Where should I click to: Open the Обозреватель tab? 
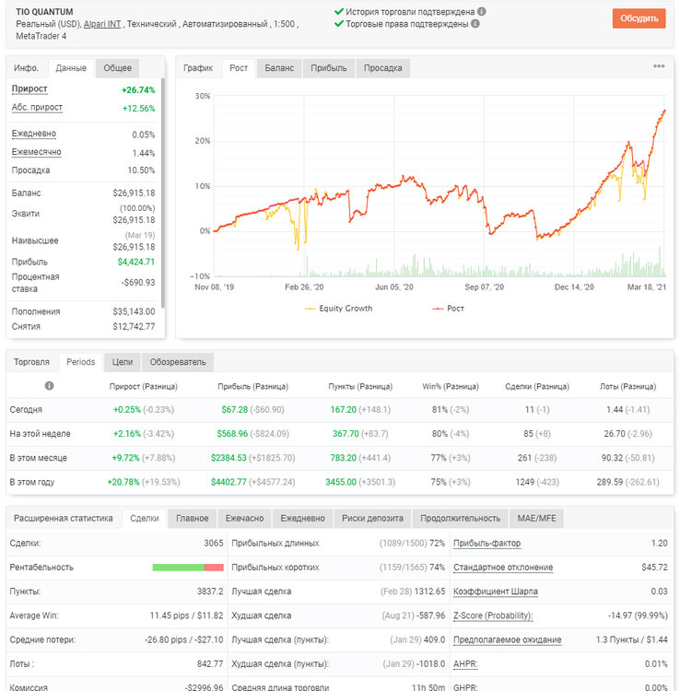(178, 362)
